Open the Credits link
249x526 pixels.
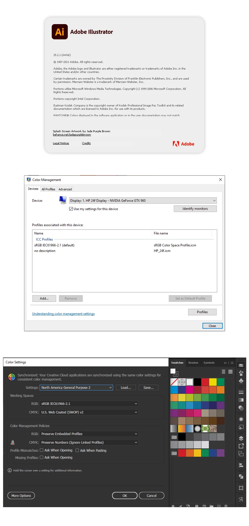click(86, 143)
